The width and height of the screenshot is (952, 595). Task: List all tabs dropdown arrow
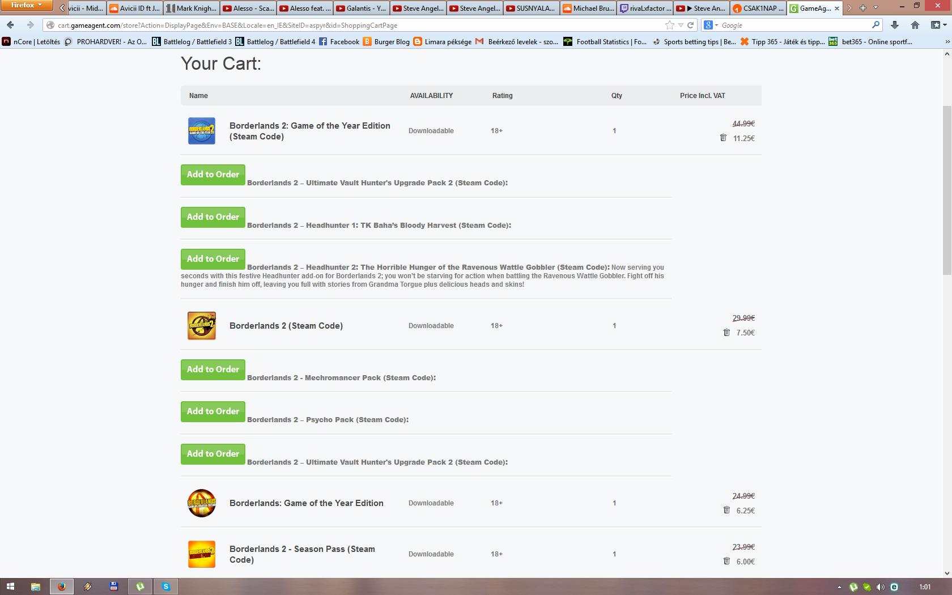[x=875, y=8]
